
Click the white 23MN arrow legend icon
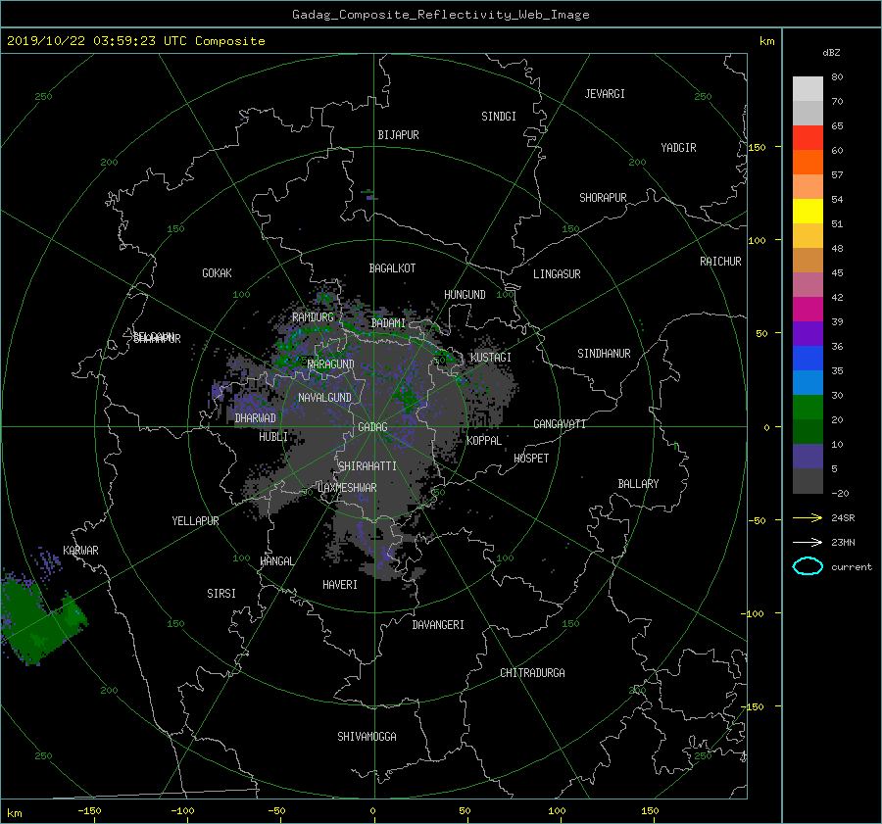coord(808,542)
